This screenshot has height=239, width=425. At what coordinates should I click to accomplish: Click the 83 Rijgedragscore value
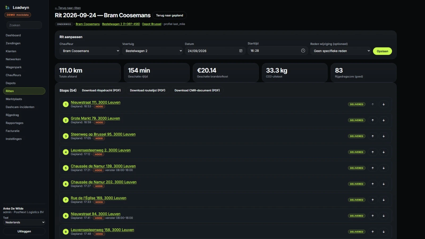pyautogui.click(x=339, y=70)
